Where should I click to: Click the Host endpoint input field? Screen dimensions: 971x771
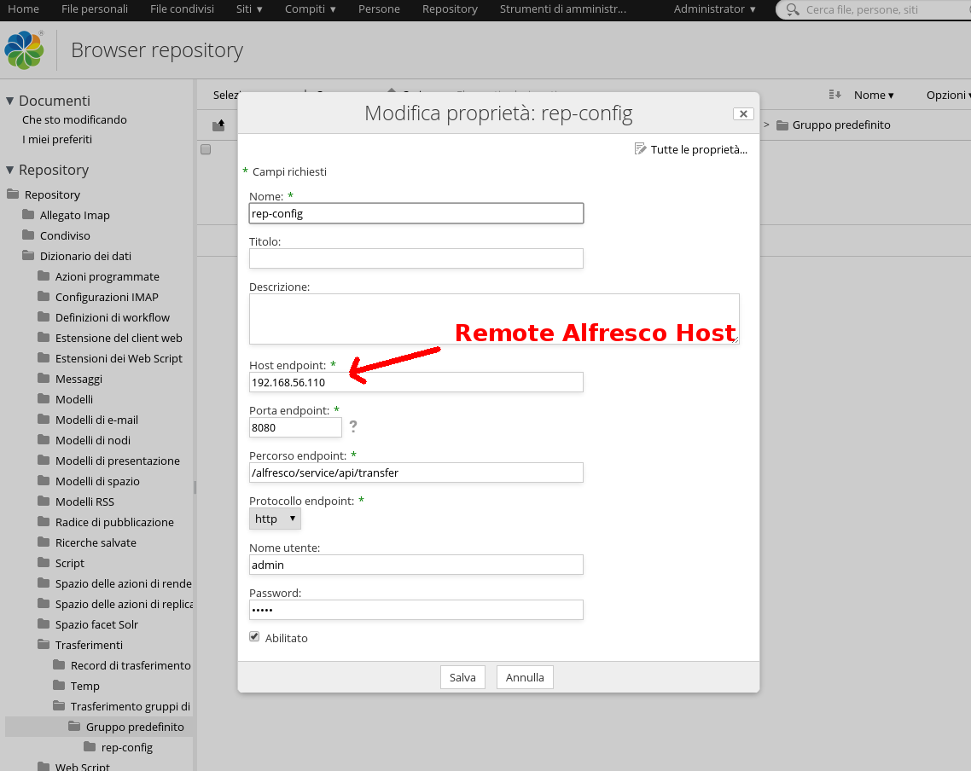(416, 382)
